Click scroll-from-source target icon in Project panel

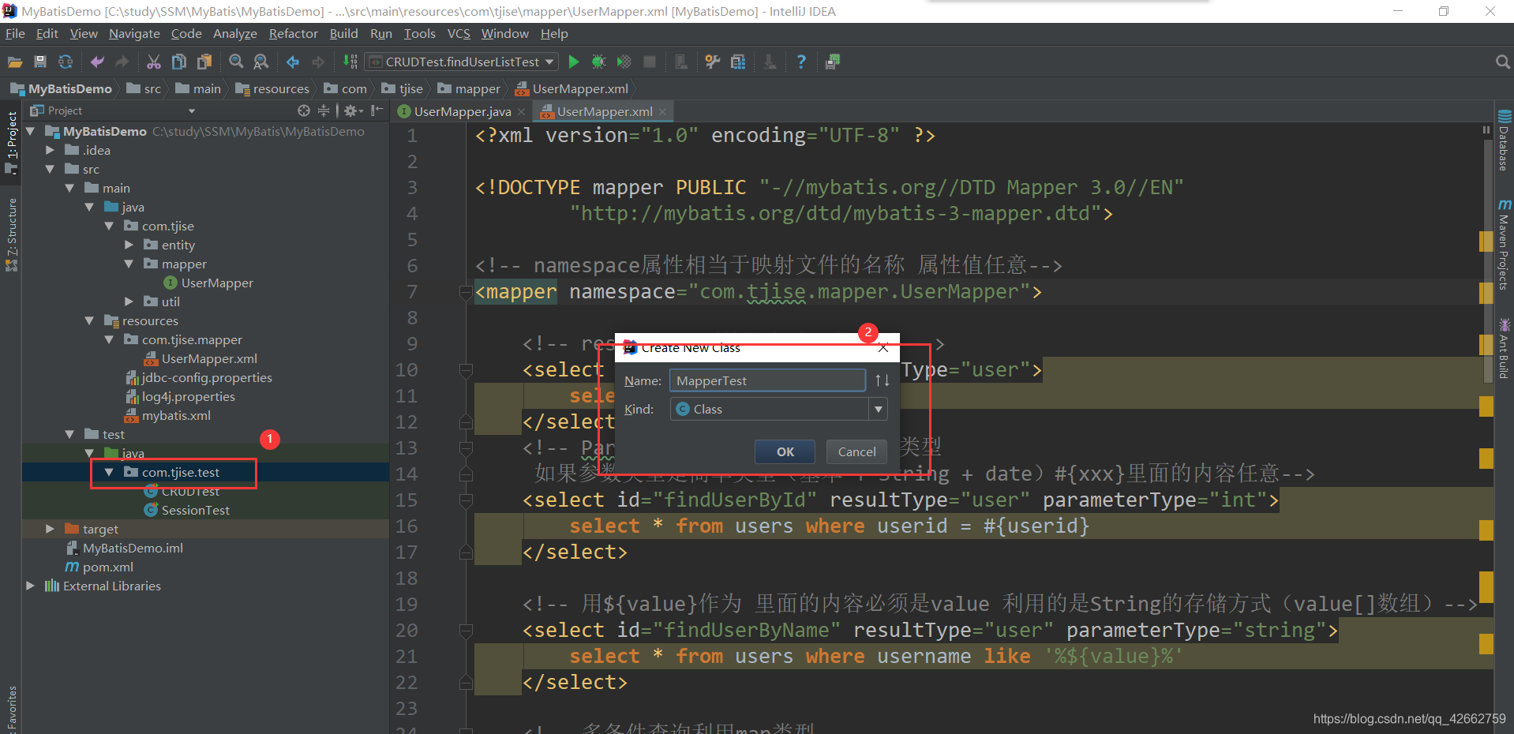pyautogui.click(x=304, y=110)
